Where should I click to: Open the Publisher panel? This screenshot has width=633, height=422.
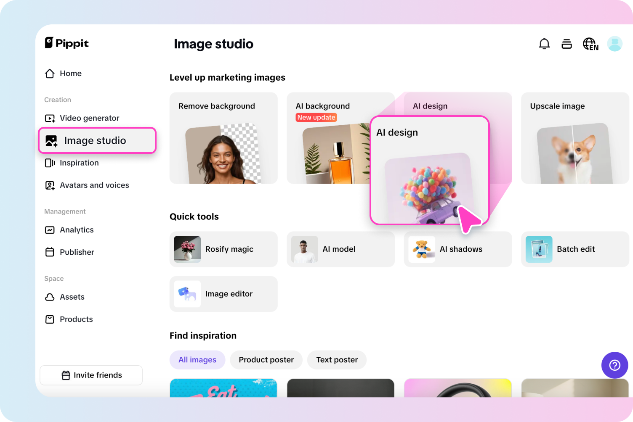pyautogui.click(x=77, y=252)
